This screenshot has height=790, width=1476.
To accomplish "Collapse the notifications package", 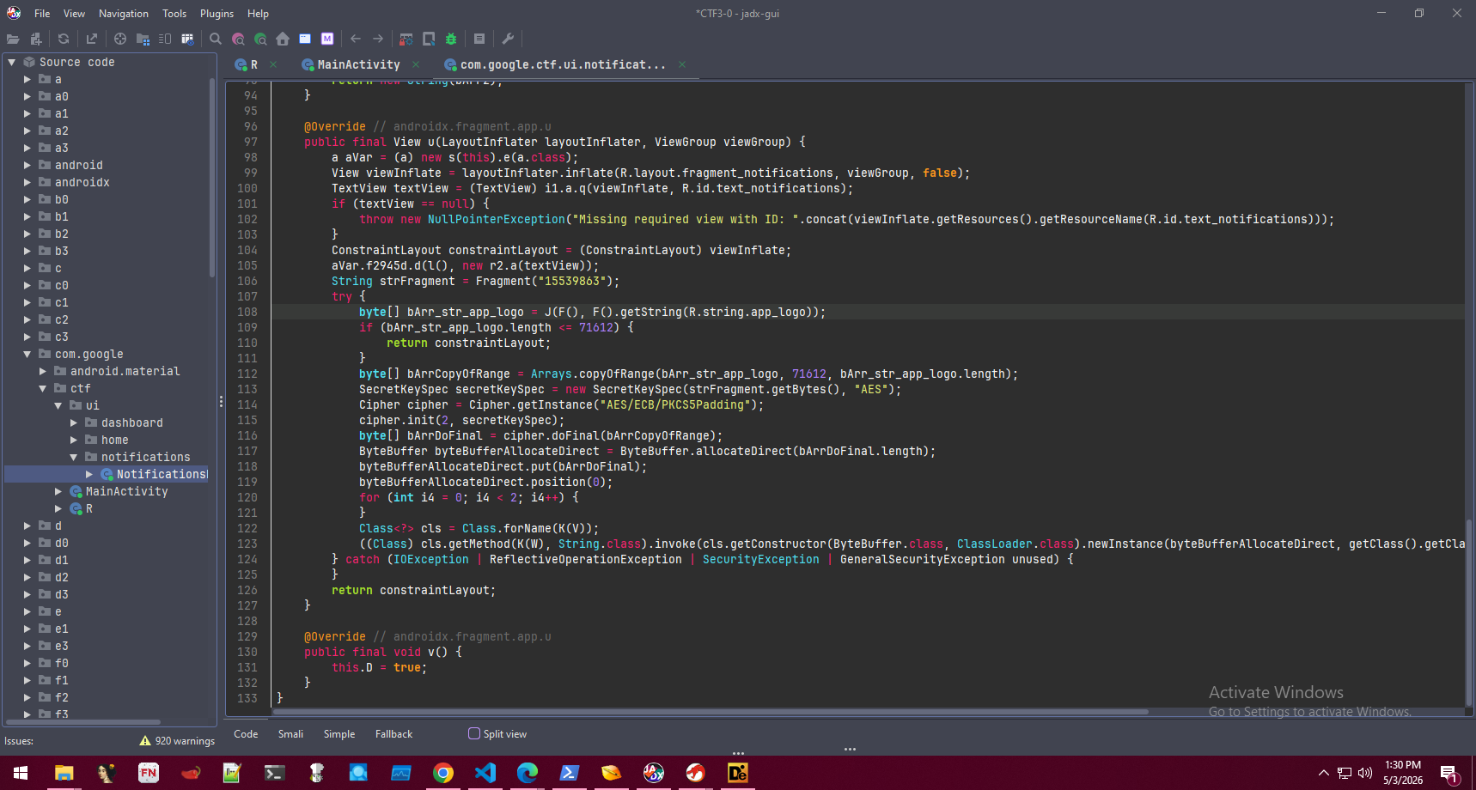I will [74, 457].
